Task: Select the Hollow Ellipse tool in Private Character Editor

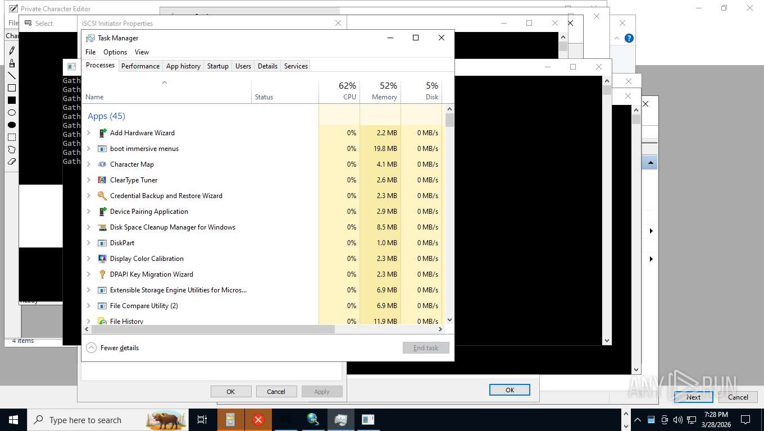Action: pyautogui.click(x=12, y=113)
